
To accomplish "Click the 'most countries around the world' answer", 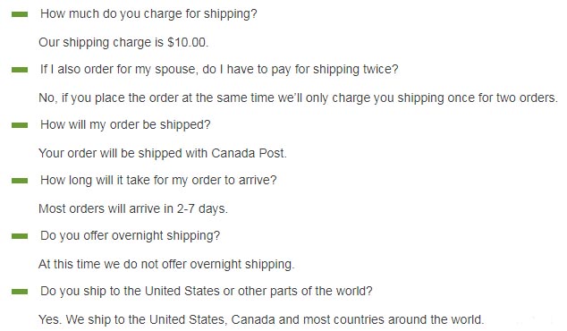I will coord(261,319).
